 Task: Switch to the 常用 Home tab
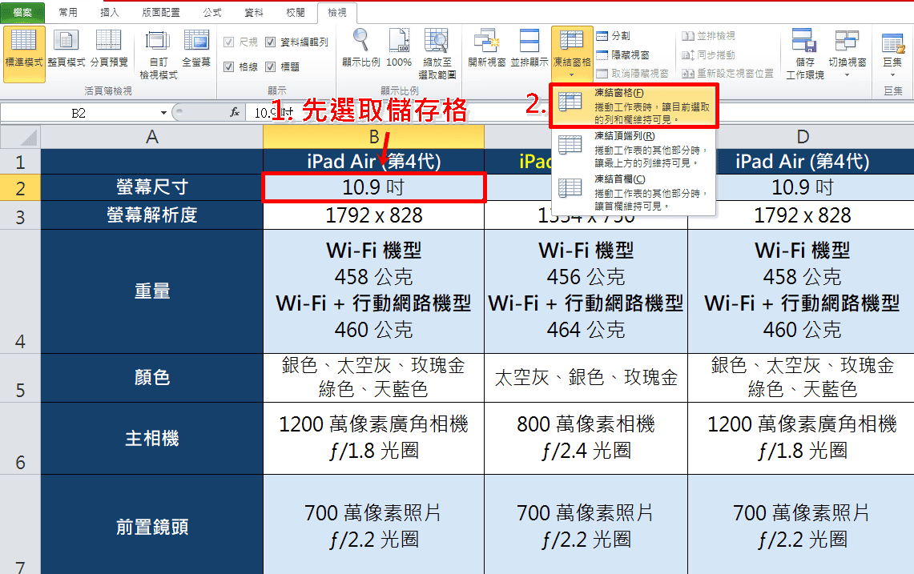tap(68, 12)
